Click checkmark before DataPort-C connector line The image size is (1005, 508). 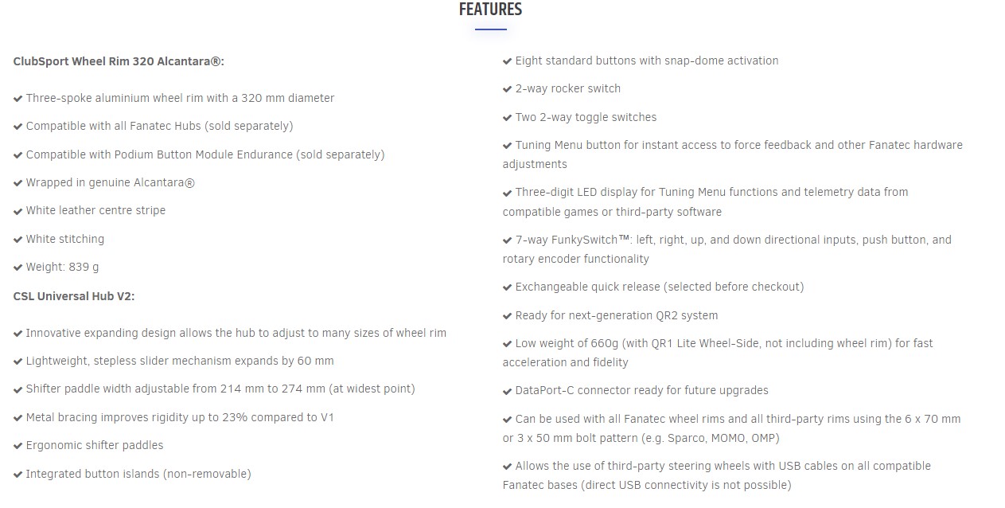pos(508,391)
